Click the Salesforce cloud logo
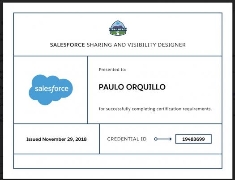Screen dimensions: 235x180 pos(51,90)
